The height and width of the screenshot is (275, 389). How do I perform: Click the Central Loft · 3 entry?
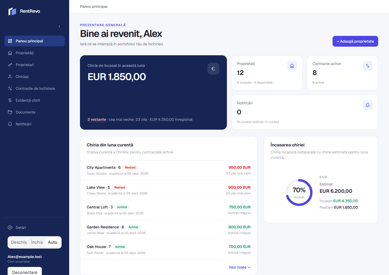click(169, 210)
